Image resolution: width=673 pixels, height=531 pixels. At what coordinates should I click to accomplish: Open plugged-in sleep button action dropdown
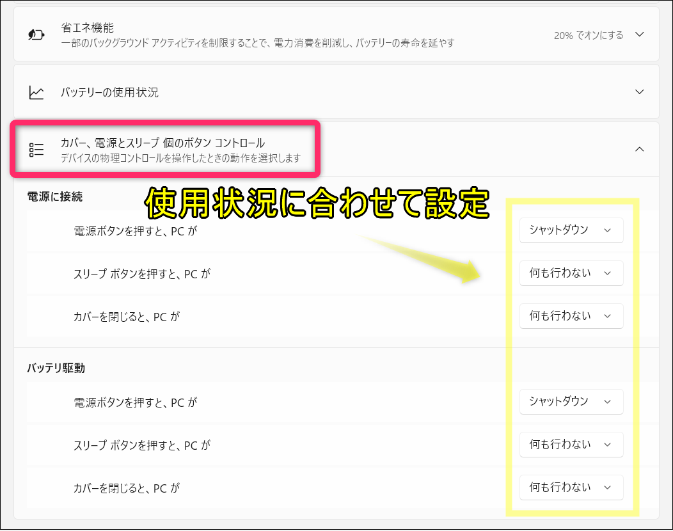tap(571, 273)
